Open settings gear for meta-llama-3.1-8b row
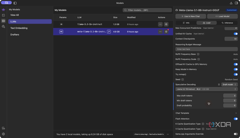 [x=166, y=32]
